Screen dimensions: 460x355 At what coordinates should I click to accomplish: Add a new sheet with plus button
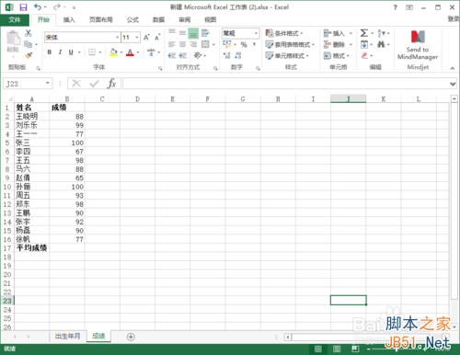(131, 337)
